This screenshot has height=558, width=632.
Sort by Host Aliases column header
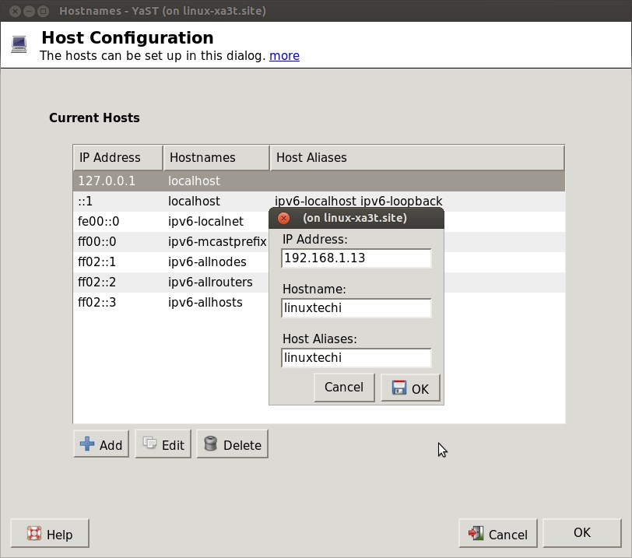[417, 157]
